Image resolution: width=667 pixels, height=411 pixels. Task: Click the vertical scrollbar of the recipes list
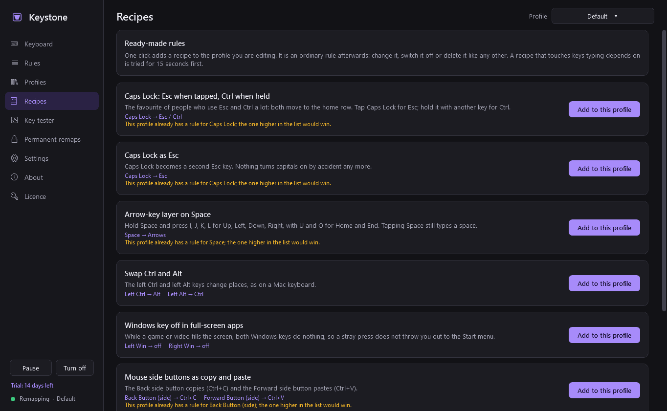coord(664,170)
